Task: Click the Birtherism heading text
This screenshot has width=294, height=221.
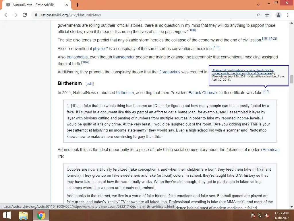Action: click(x=70, y=83)
